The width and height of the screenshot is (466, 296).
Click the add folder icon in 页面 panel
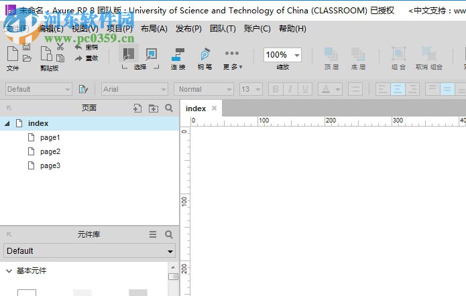(x=154, y=108)
